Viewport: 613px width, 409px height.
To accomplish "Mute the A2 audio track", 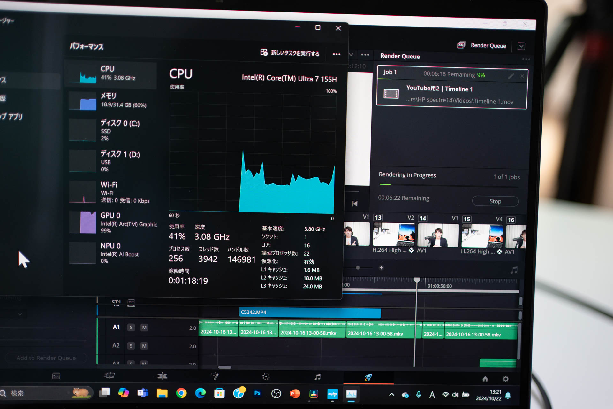I will pyautogui.click(x=144, y=346).
